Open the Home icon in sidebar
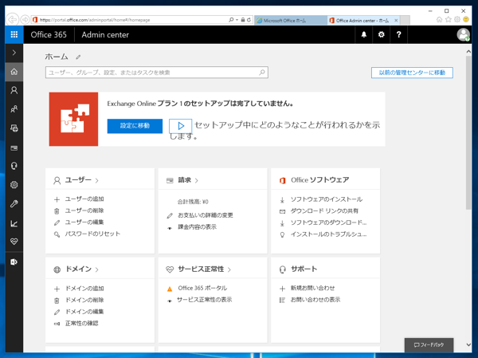 [x=14, y=72]
